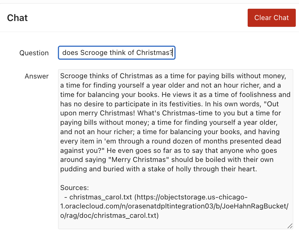Click the Question field label

click(34, 53)
